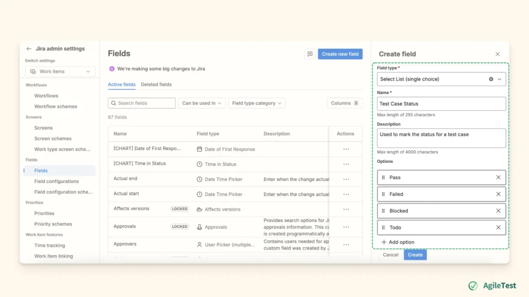Screen dimensions: 529x297
Task: Click the [CHART] Time in Status field name
Action: pos(139,163)
